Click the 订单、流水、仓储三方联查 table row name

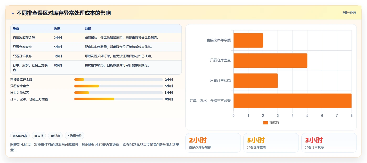click(x=30, y=67)
